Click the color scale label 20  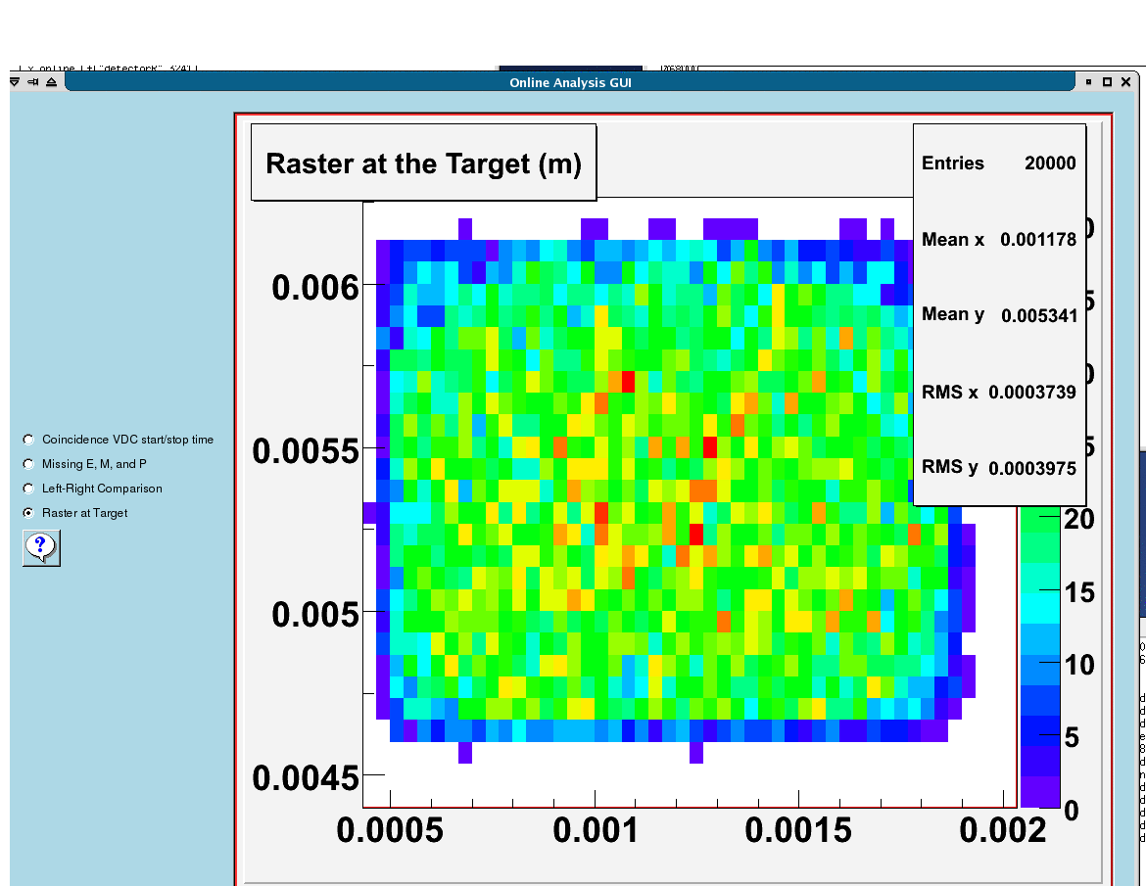(x=1078, y=519)
